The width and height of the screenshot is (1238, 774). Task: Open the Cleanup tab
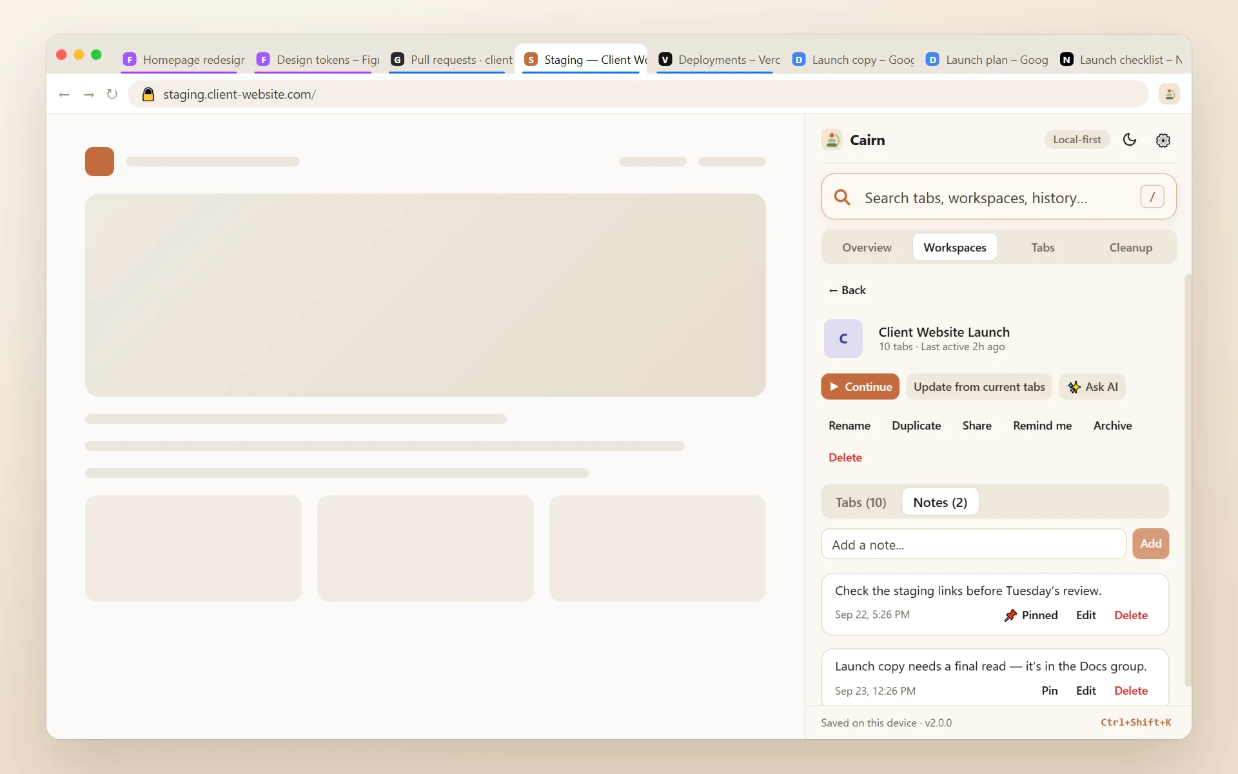point(1130,247)
